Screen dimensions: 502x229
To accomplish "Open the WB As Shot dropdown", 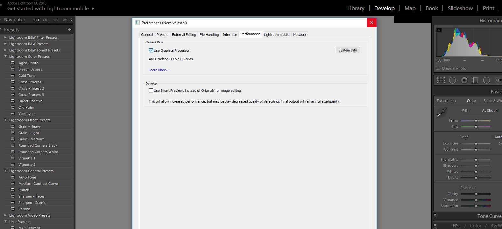I will 490,111.
